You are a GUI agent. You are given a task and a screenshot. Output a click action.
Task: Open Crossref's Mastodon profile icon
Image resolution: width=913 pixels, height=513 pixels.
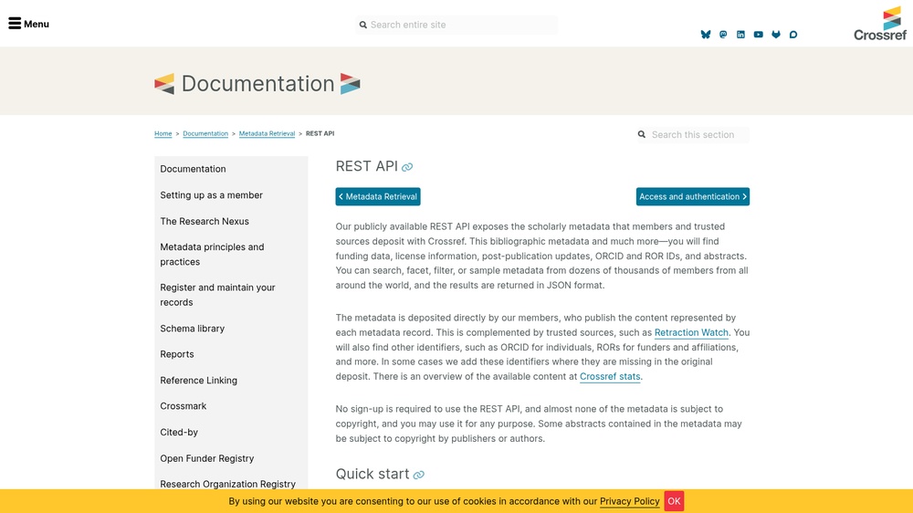pos(723,35)
